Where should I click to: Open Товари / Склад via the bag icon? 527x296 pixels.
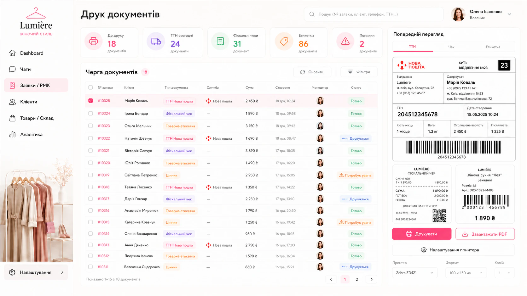click(x=12, y=118)
